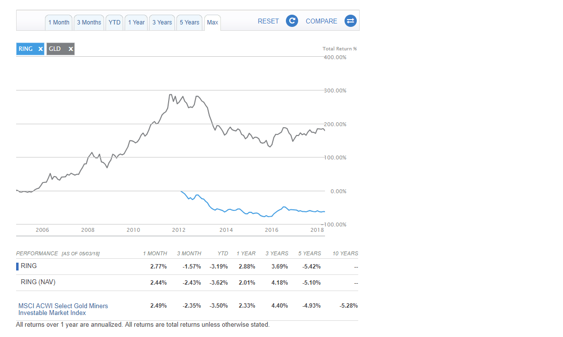The height and width of the screenshot is (337, 563).
Task: Click the blue RING row marker
Action: (17, 267)
